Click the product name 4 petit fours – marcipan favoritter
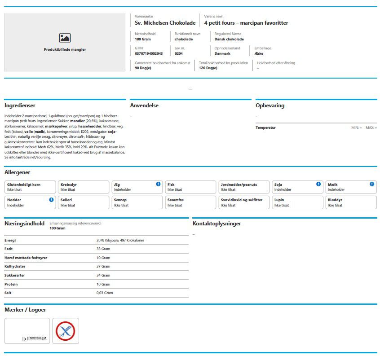The height and width of the screenshot is (356, 380). point(246,23)
